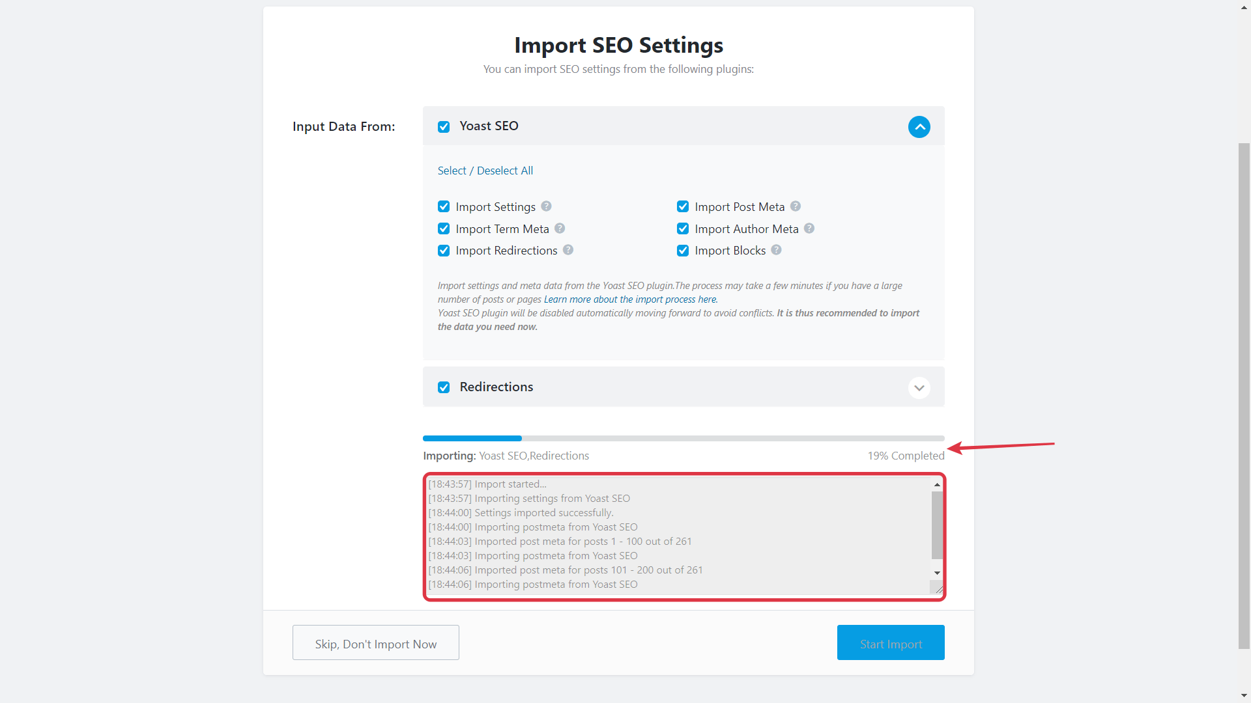
Task: Collapse the Yoast SEO section chevron
Action: [919, 126]
